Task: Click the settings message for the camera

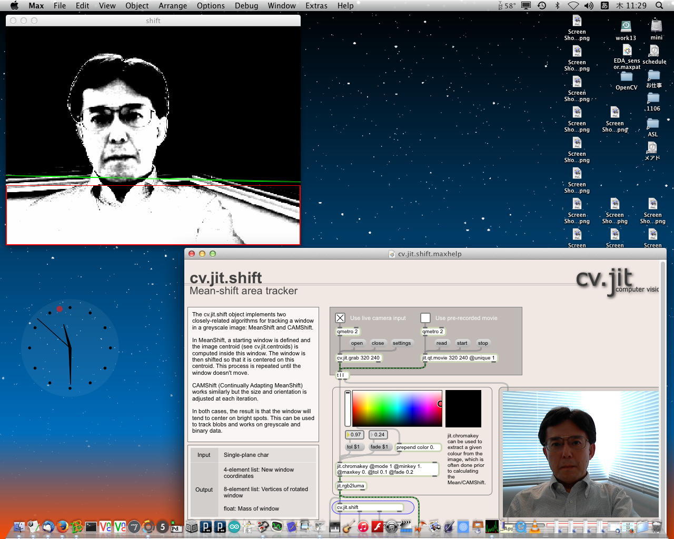Action: (402, 343)
